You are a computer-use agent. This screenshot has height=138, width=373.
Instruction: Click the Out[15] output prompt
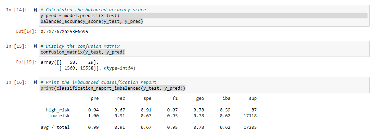(x=26, y=62)
